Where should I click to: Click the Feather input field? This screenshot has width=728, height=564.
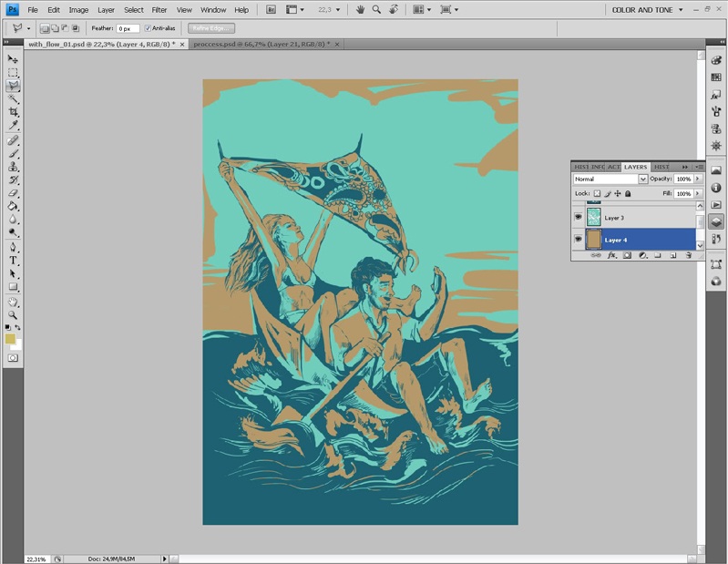click(x=127, y=28)
